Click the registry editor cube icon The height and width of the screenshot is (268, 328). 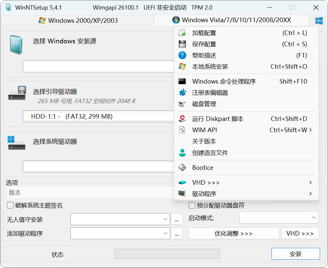click(x=182, y=93)
